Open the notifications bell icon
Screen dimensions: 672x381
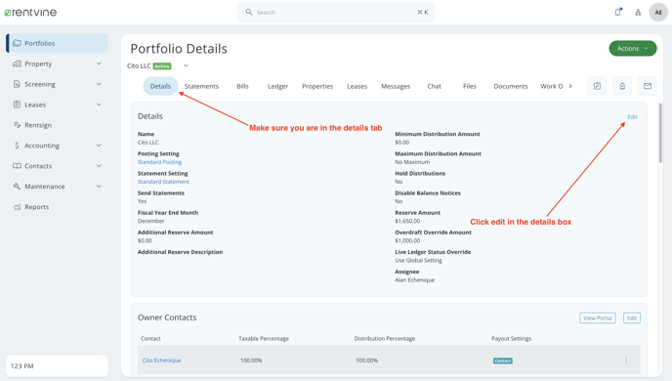point(618,12)
